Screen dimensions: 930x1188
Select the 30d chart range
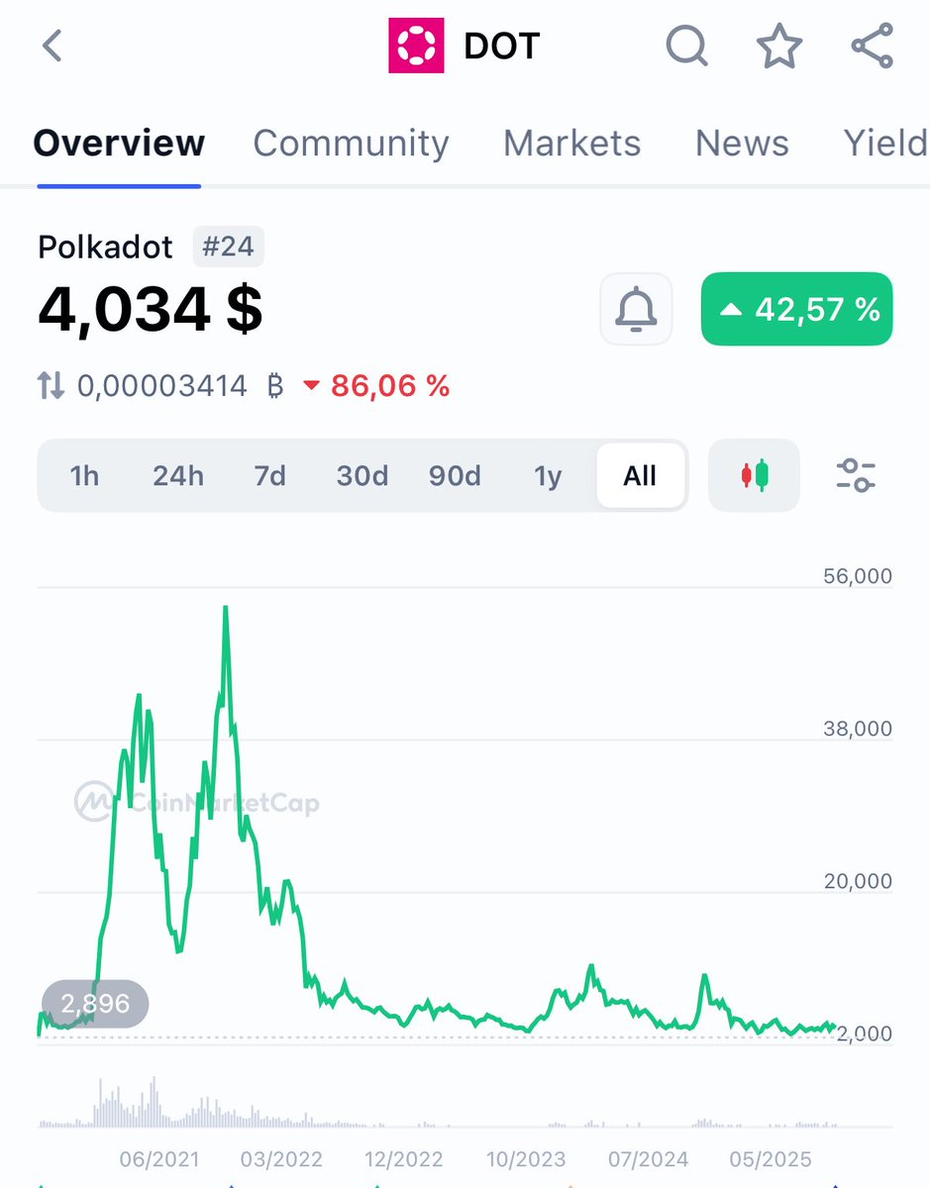362,476
